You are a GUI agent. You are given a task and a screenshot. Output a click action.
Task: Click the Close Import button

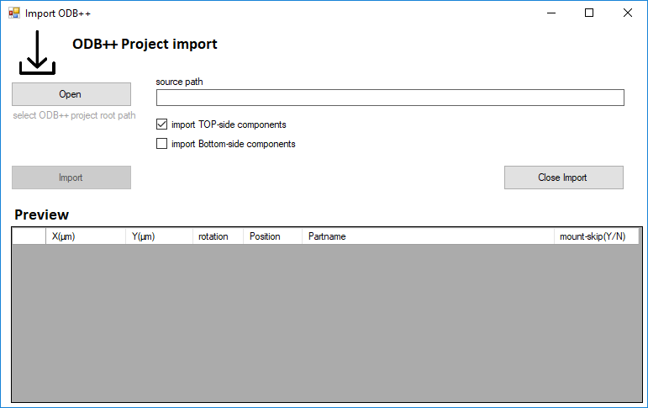pos(564,178)
